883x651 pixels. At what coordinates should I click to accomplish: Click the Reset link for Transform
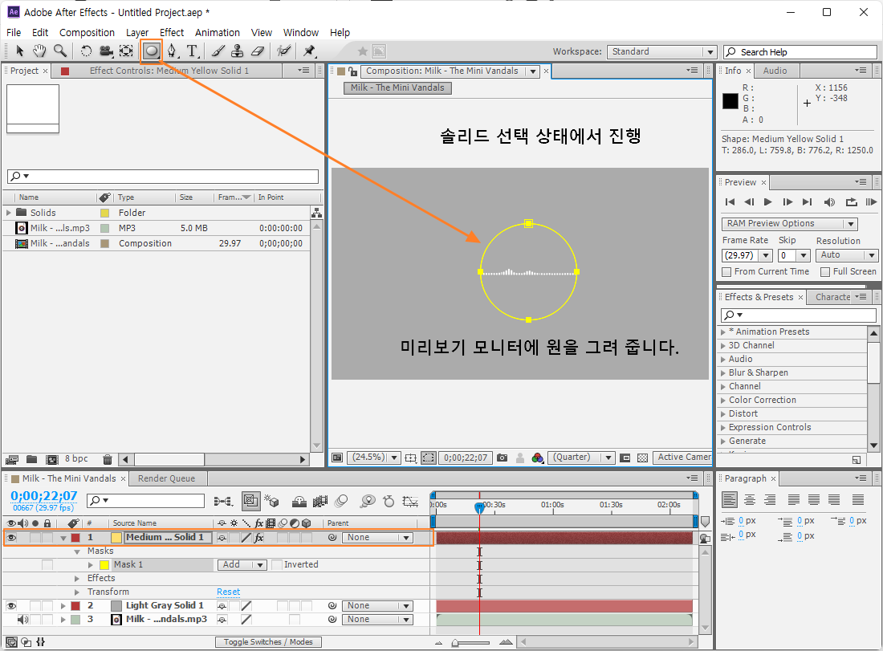point(228,592)
